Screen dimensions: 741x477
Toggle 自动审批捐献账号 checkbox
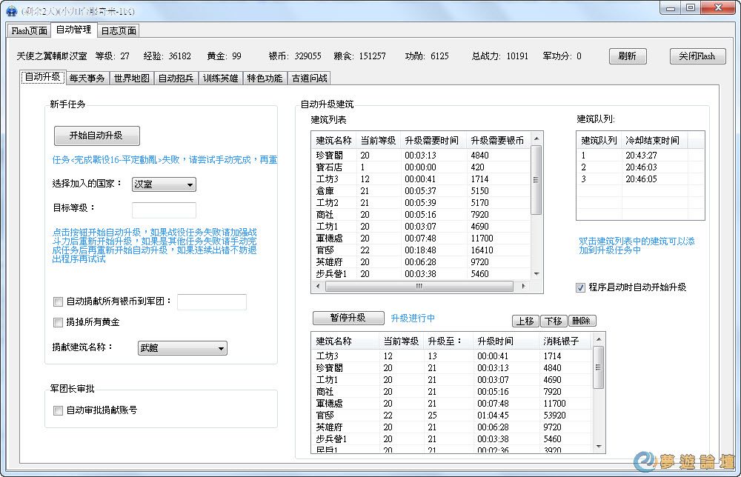point(59,410)
